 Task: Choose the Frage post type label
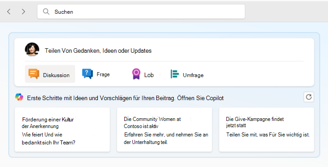[x=103, y=74]
